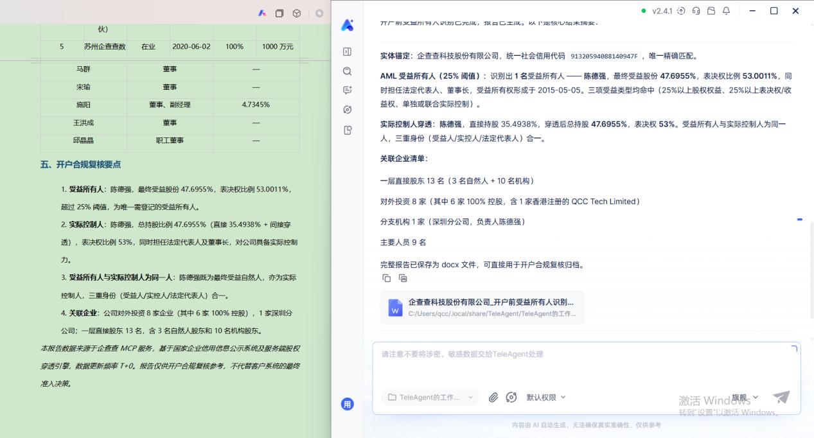Click the chat scrollbar marker
814x438 pixels.
[800, 220]
